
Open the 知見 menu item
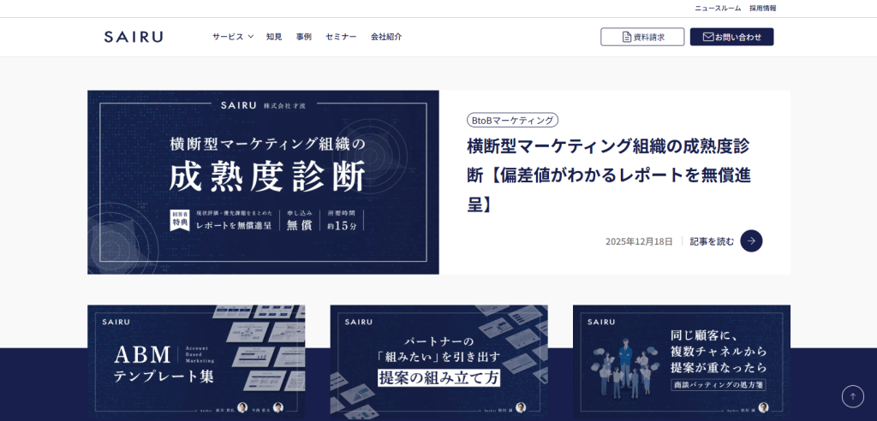(x=274, y=37)
